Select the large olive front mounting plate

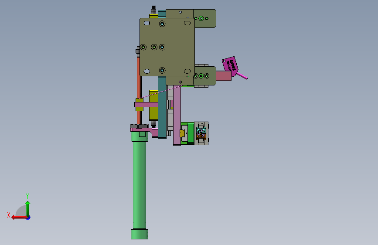167,47
